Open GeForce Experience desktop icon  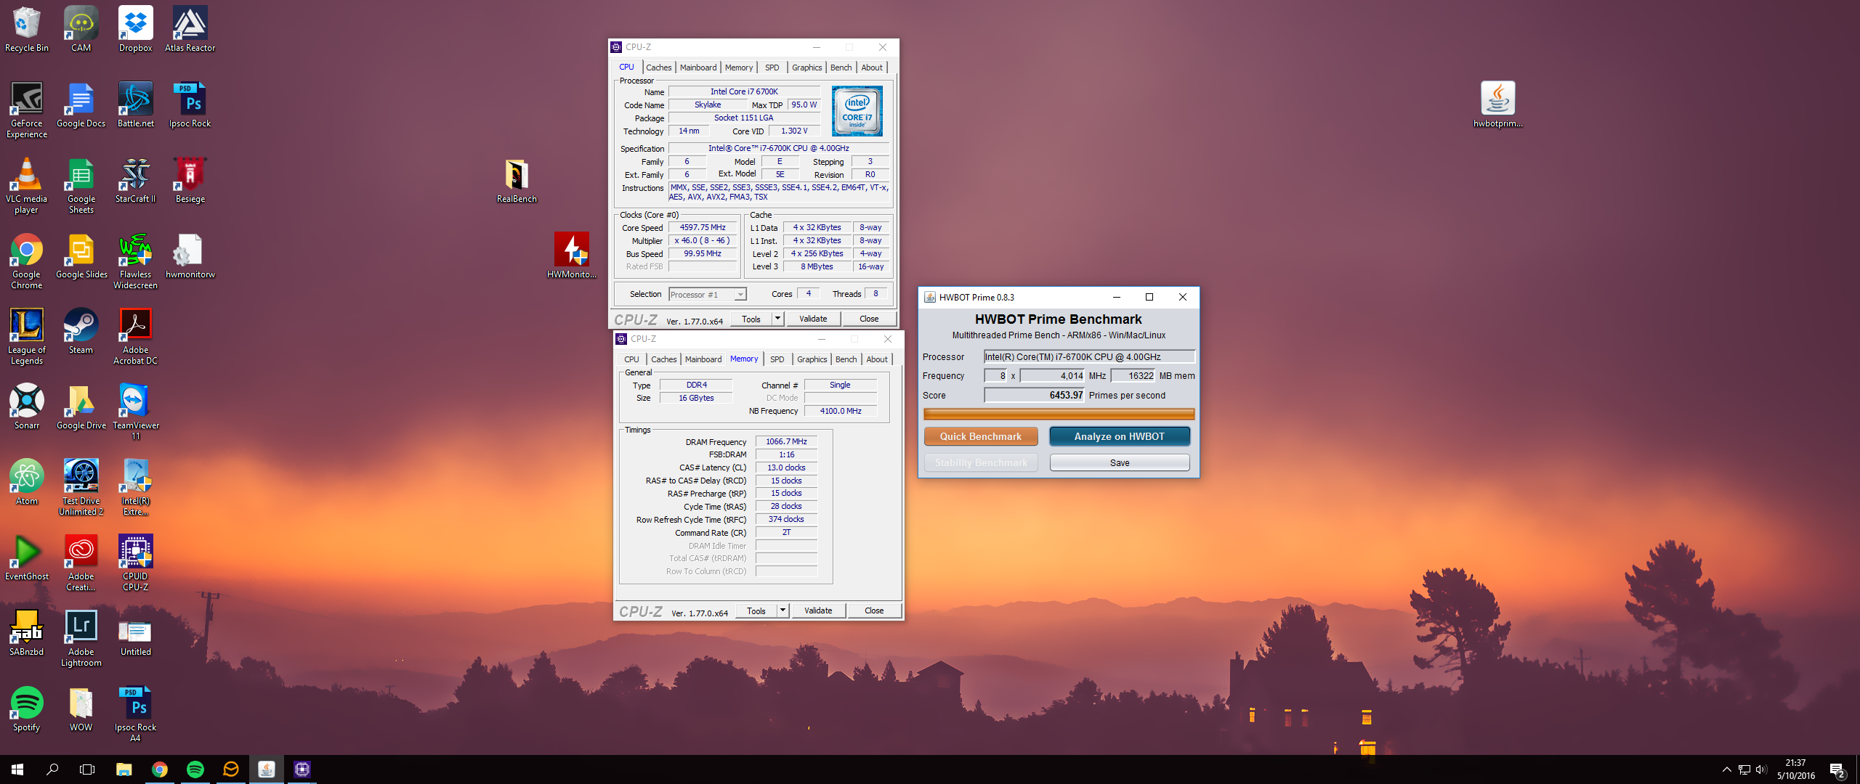click(27, 110)
